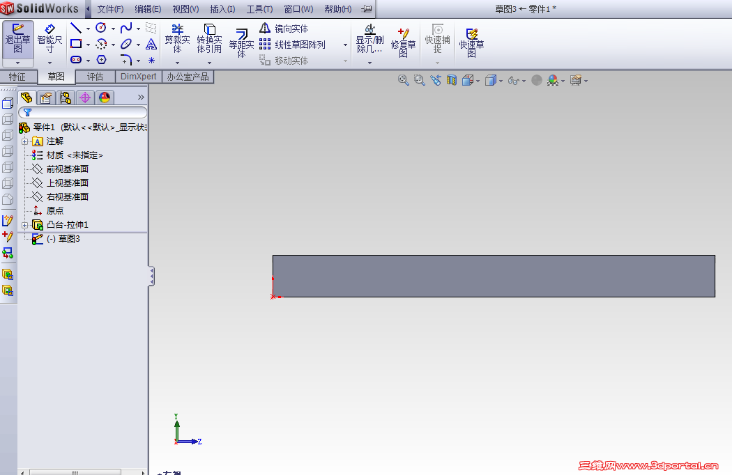
Task: Click the Zoom to Area icon
Action: click(419, 80)
